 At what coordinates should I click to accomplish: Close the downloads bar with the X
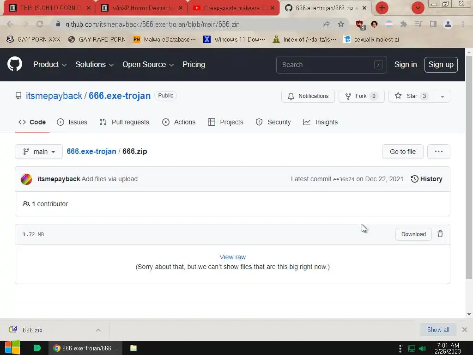[465, 330]
